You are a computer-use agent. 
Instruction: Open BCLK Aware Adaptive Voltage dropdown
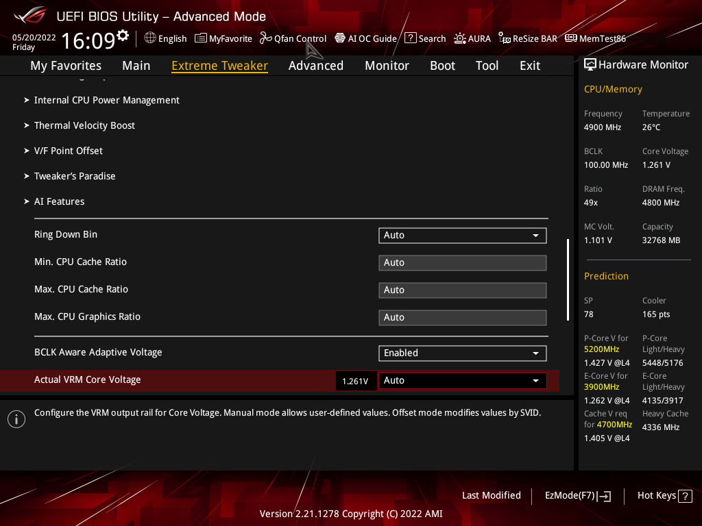tap(463, 353)
